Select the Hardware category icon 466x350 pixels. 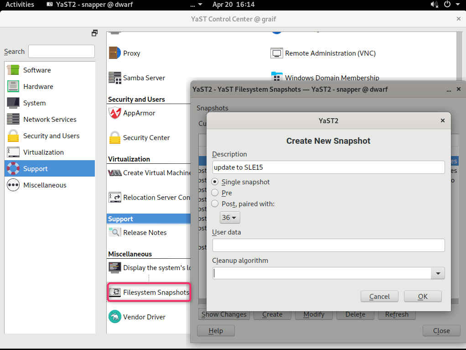point(13,87)
